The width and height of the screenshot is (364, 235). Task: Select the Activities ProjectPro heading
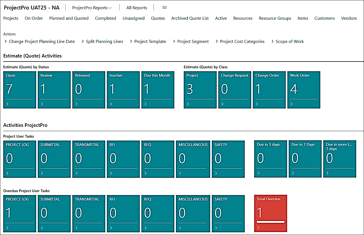tap(25, 125)
